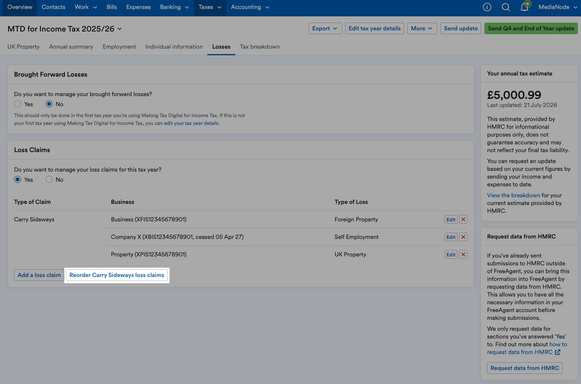Delete the Self Employment loss claim
Screen dimensions: 581x384
463,237
